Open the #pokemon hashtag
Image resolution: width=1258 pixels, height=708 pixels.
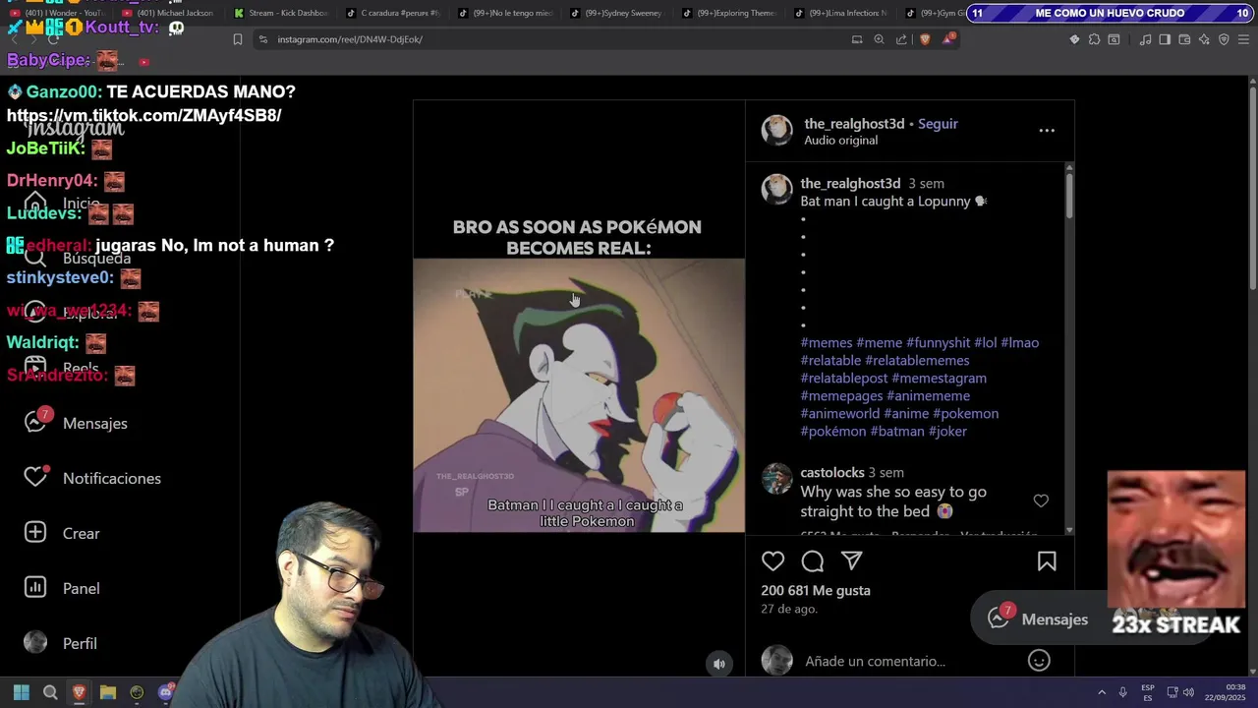965,414
